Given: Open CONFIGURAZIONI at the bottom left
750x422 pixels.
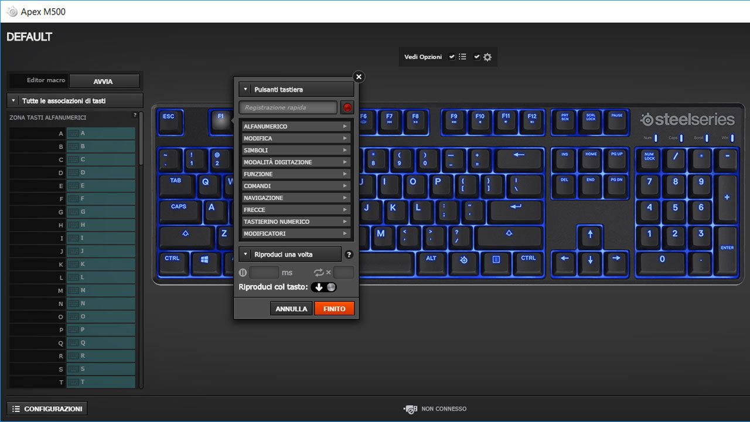Looking at the screenshot, I should tap(46, 408).
